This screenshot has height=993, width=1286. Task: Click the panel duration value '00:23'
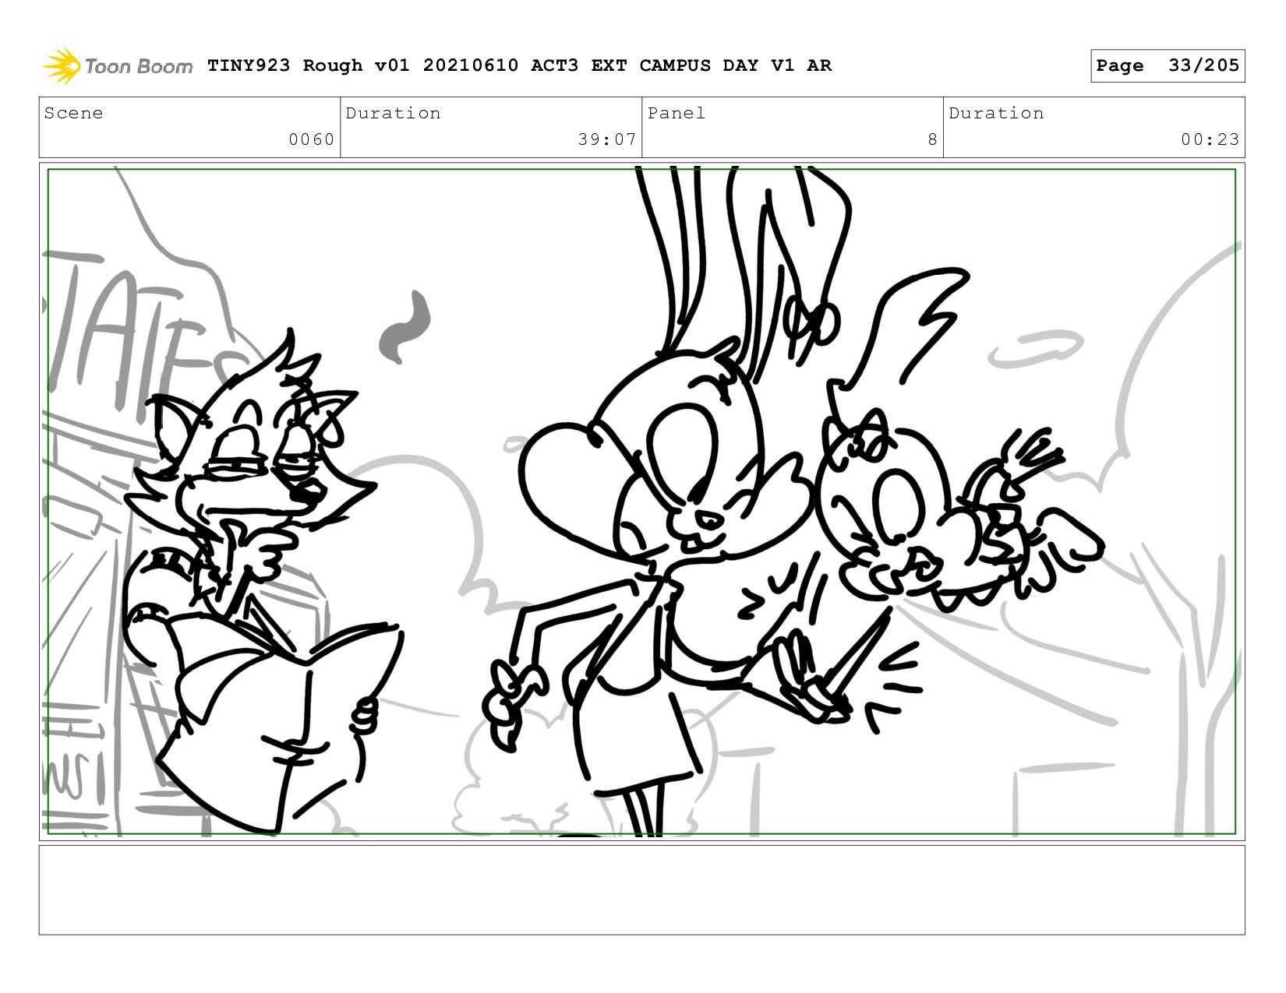(x=1210, y=139)
